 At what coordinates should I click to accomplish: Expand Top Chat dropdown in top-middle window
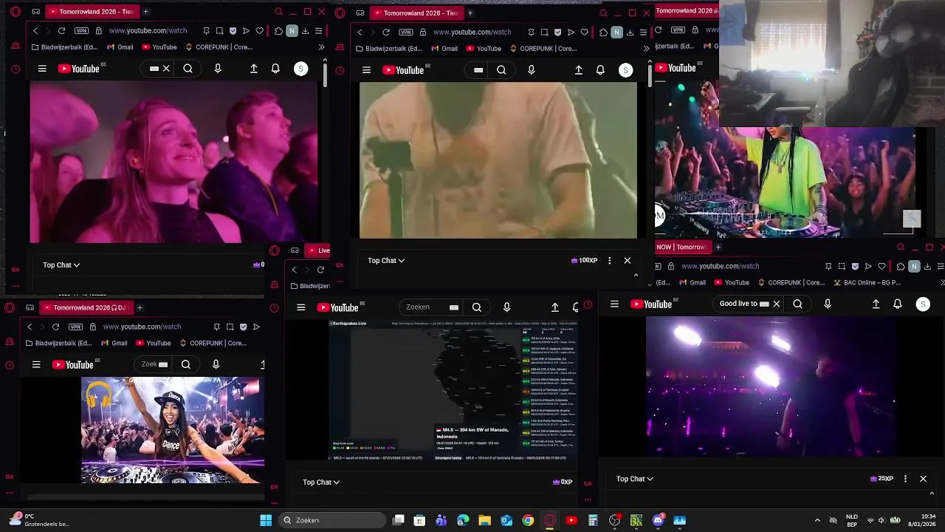(x=386, y=260)
